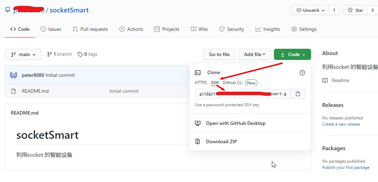Open repository Settings tab
Image resolution: width=378 pixels, height=182 pixels.
[304, 29]
